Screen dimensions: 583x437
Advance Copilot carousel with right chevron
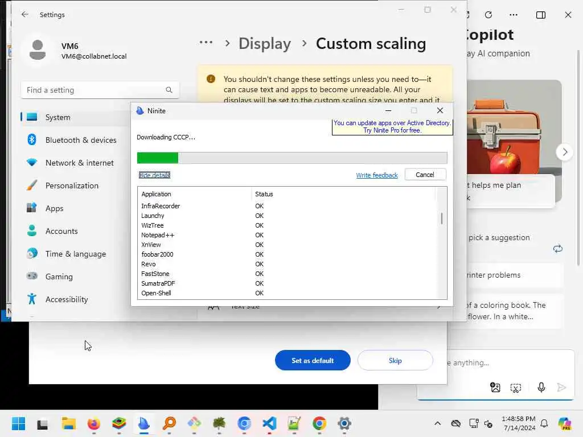click(x=564, y=152)
